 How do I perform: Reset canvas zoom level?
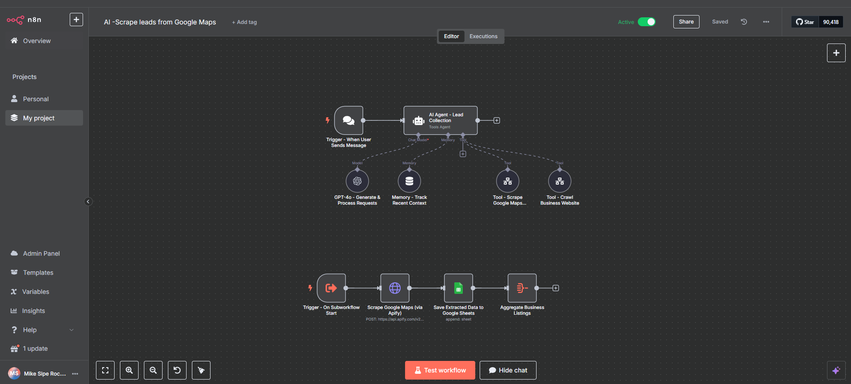[177, 370]
